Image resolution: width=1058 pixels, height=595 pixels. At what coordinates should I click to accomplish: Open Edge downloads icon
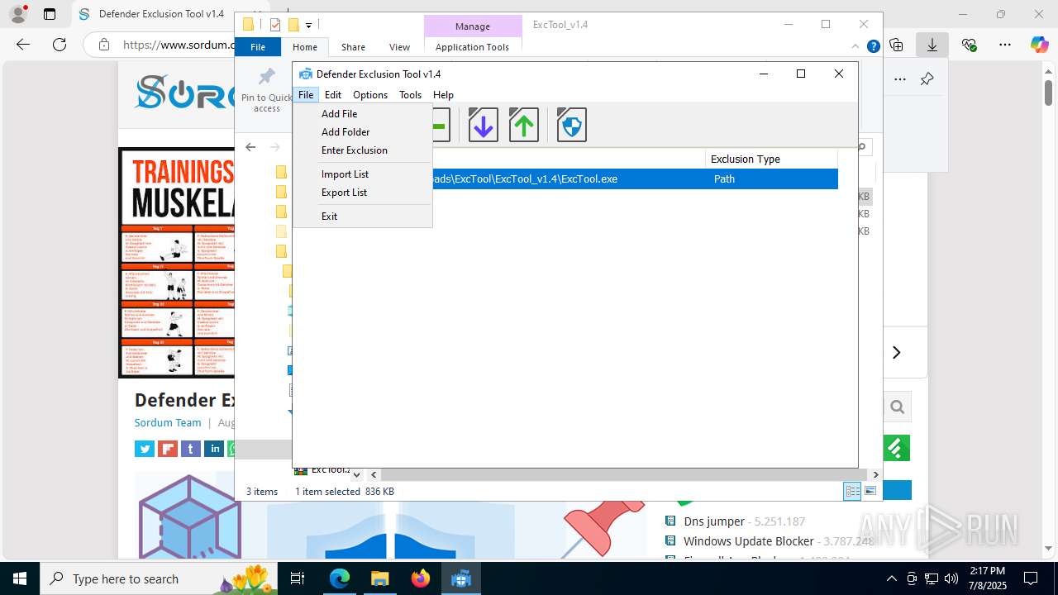(x=932, y=45)
